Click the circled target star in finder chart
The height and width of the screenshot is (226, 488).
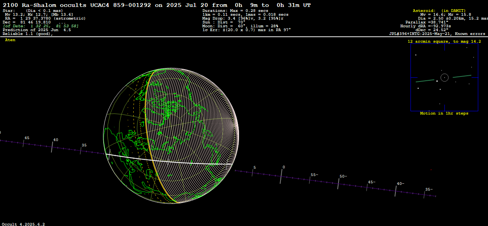click(x=445, y=78)
